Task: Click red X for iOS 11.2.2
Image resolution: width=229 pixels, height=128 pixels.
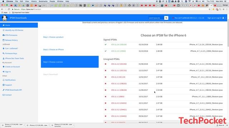Action: point(106,64)
